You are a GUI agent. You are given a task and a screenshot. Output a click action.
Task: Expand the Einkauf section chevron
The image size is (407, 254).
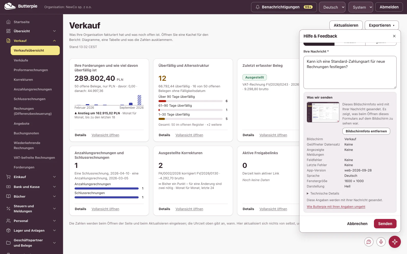coord(54,177)
